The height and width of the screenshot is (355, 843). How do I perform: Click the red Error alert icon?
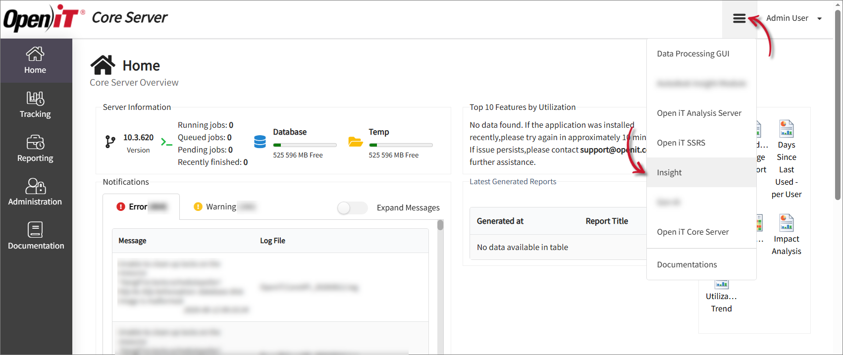tap(121, 206)
